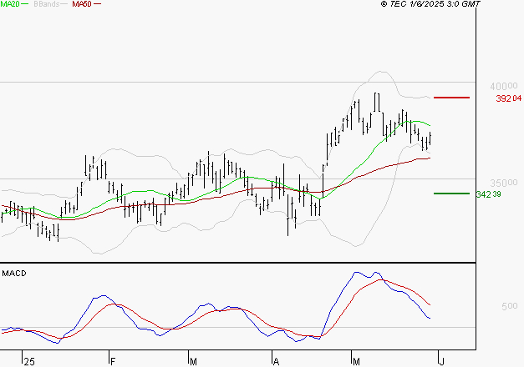Image resolution: width=524 pixels, height=367 pixels.
Task: Click the red resistance level line
Action: 451,98
